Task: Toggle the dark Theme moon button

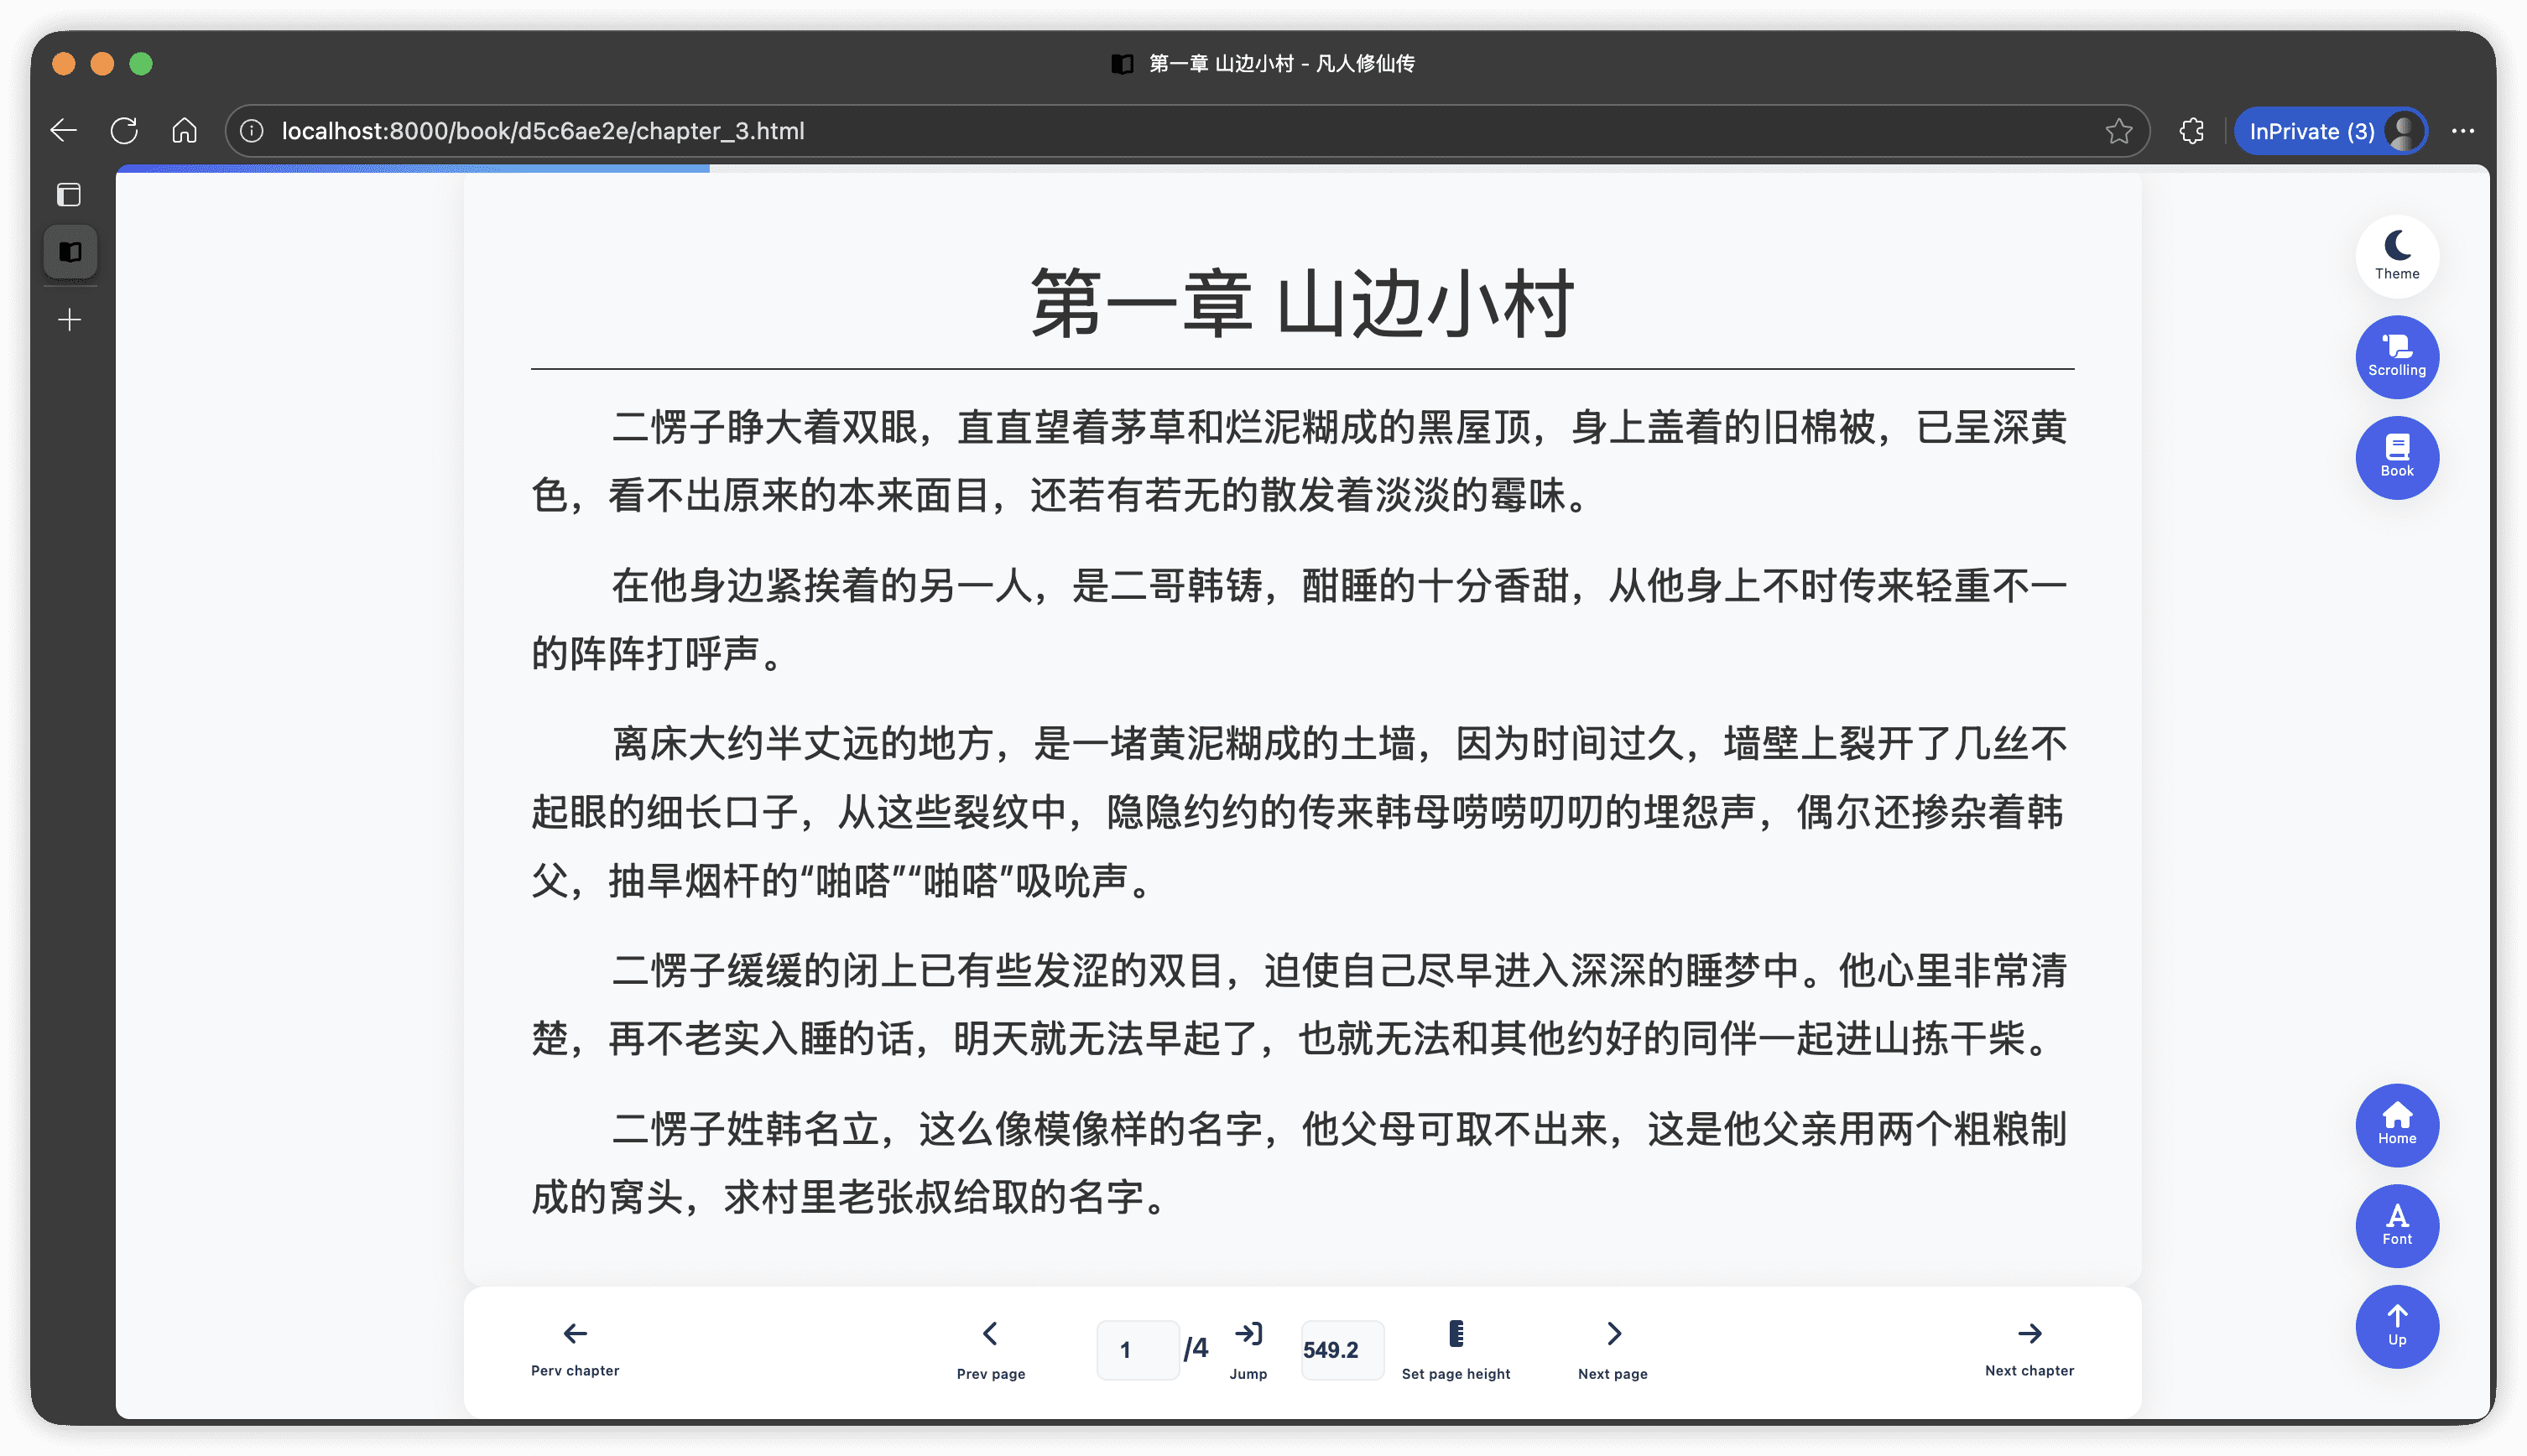Action: 2396,255
